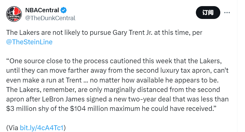
Task: Click the text mentioning LeBron James
Action: [63, 99]
